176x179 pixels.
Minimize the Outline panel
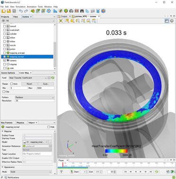point(54,17)
